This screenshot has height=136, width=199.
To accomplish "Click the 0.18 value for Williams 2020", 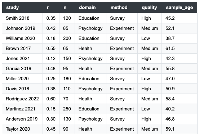I will click(51, 38).
